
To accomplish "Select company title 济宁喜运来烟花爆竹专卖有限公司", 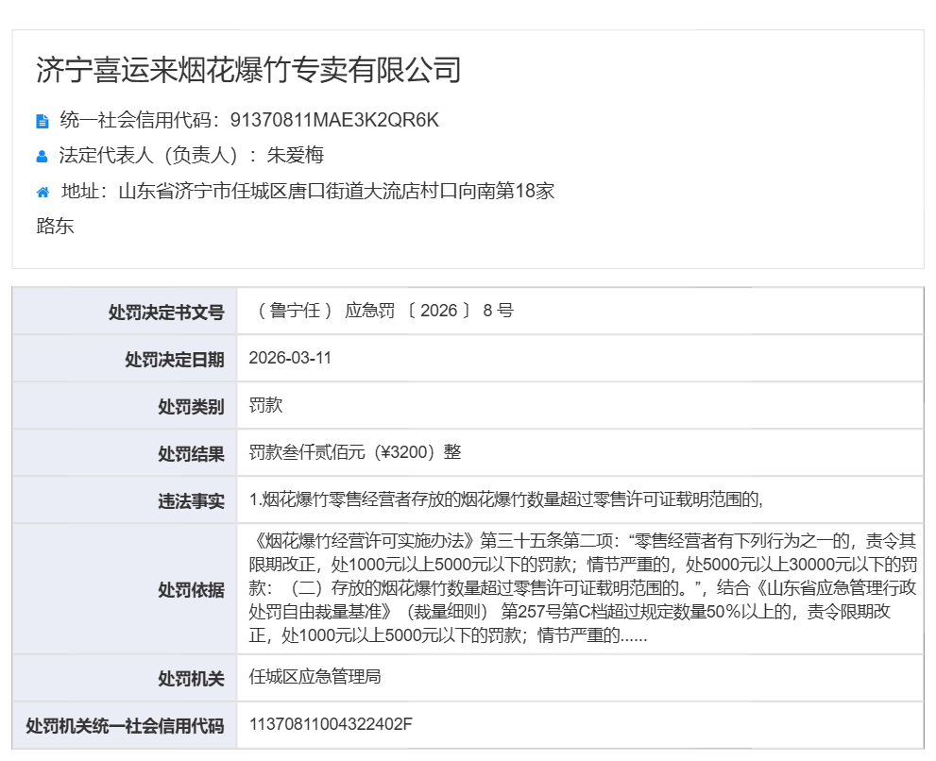I will pyautogui.click(x=248, y=70).
